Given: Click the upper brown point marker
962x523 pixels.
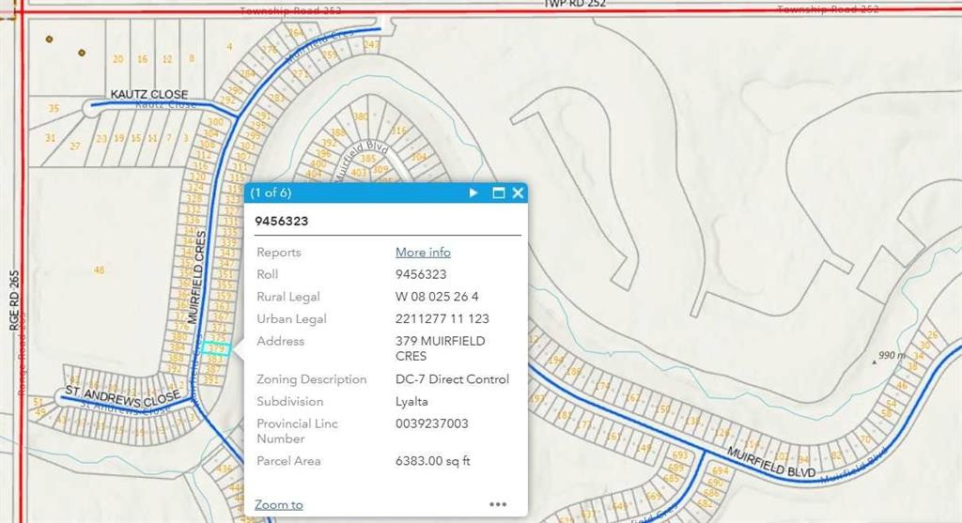Looking at the screenshot, I should pyautogui.click(x=49, y=39).
